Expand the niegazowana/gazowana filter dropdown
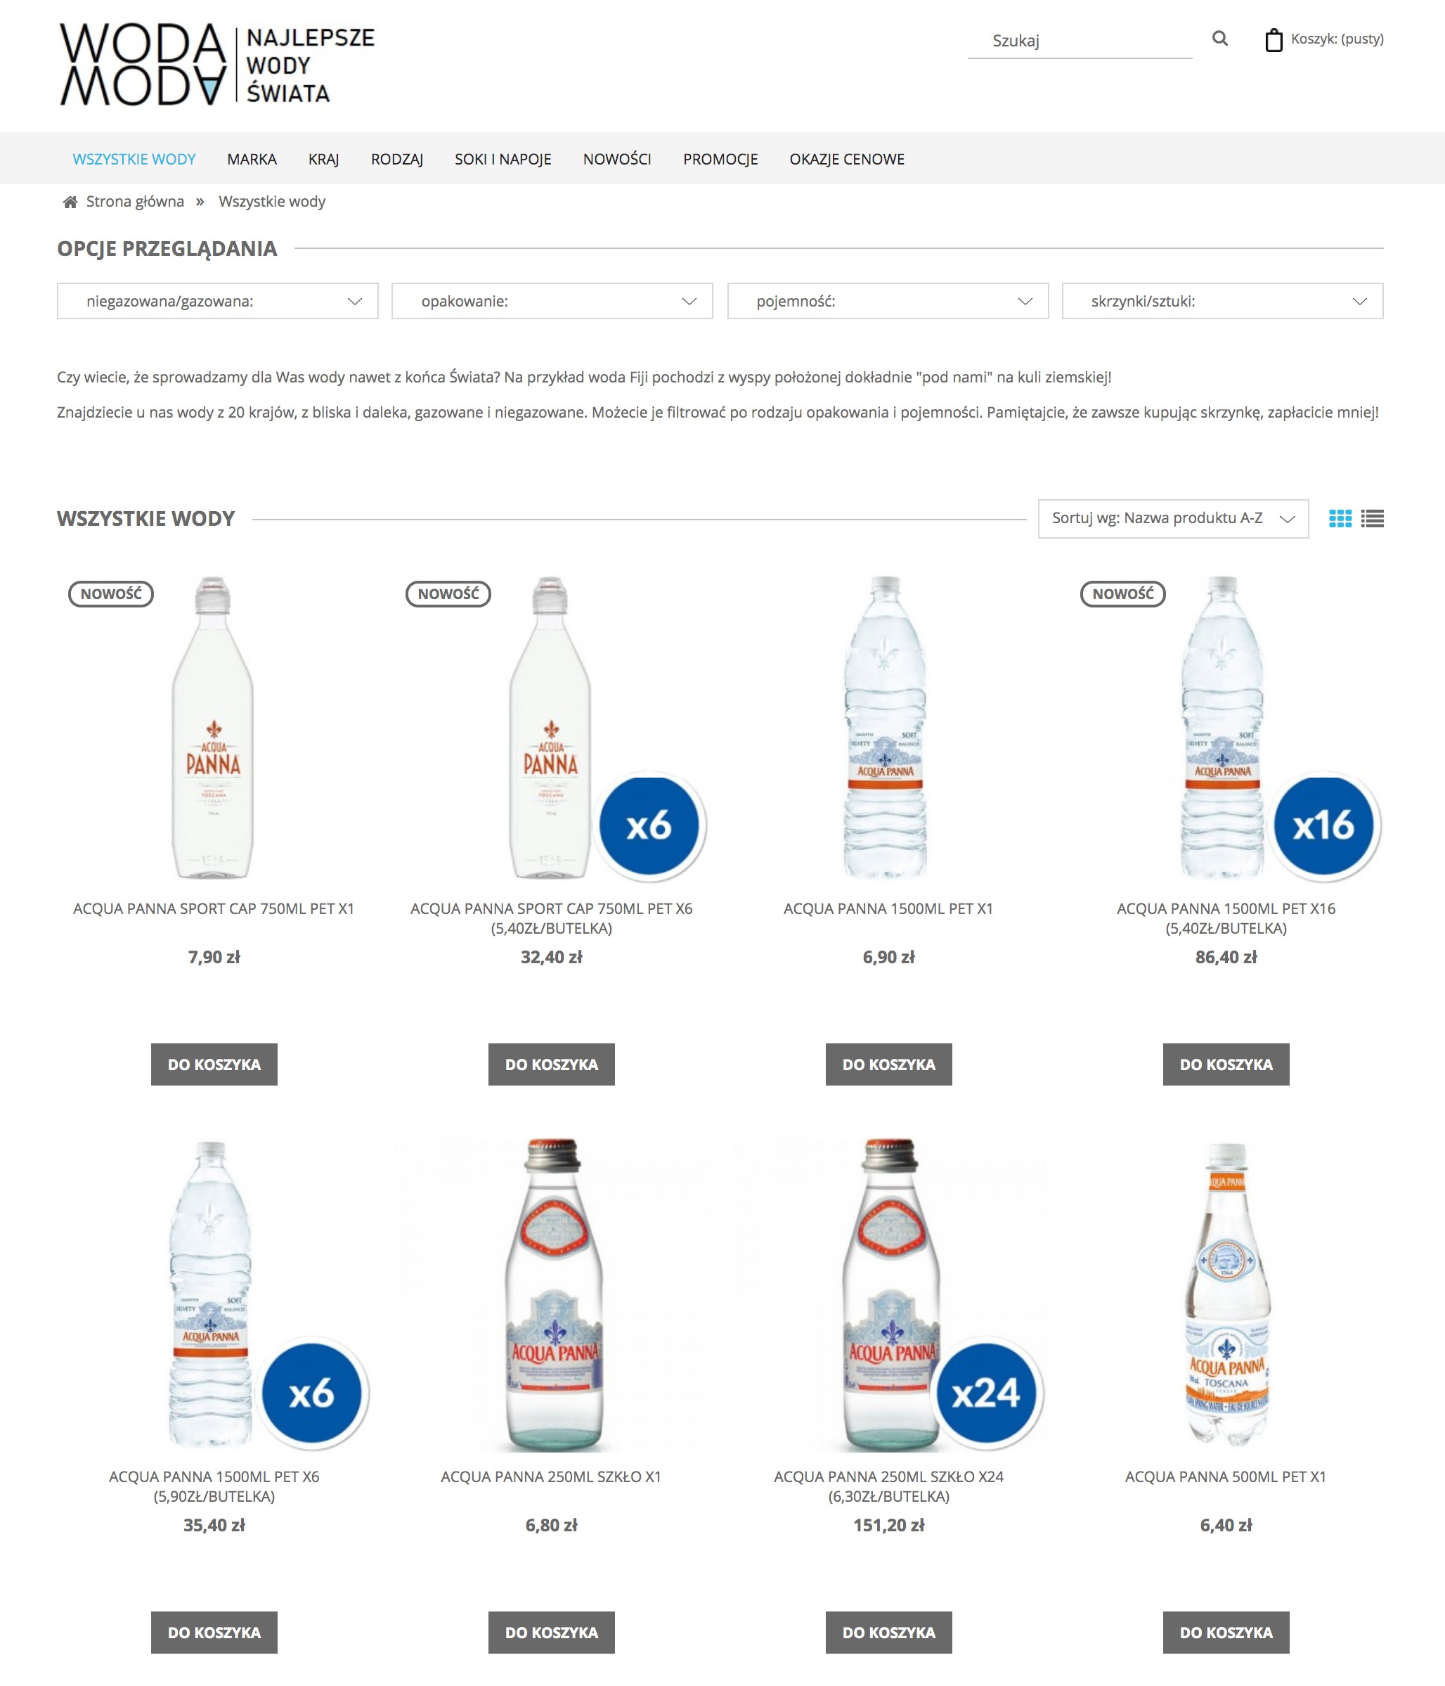 217,301
